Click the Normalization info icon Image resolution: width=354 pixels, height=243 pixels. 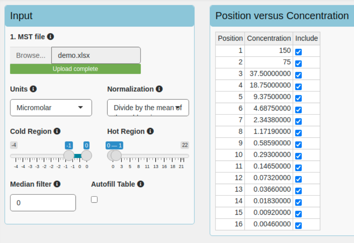click(x=159, y=89)
